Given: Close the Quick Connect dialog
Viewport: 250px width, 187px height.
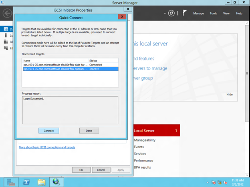Looking at the screenshot, I should click(x=122, y=17).
